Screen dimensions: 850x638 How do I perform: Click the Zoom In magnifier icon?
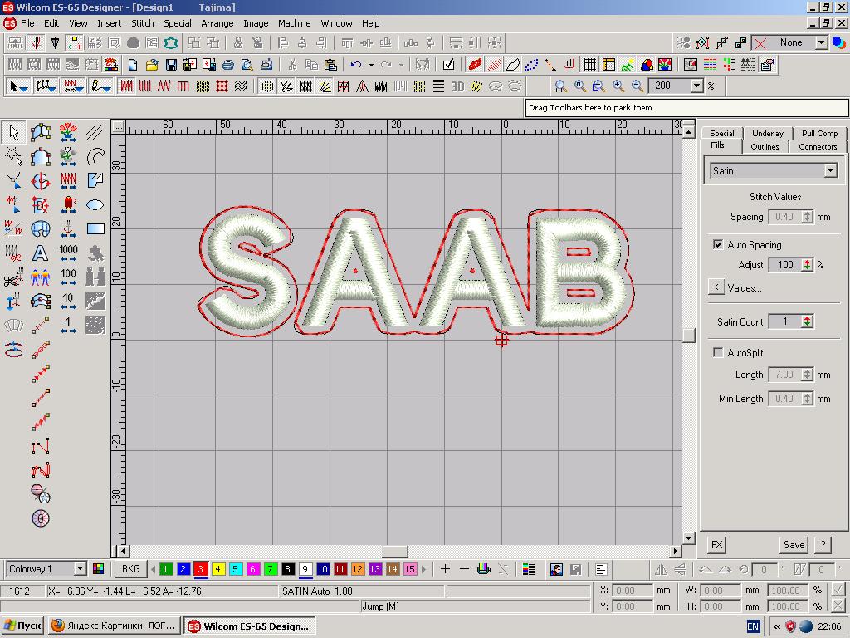[618, 86]
